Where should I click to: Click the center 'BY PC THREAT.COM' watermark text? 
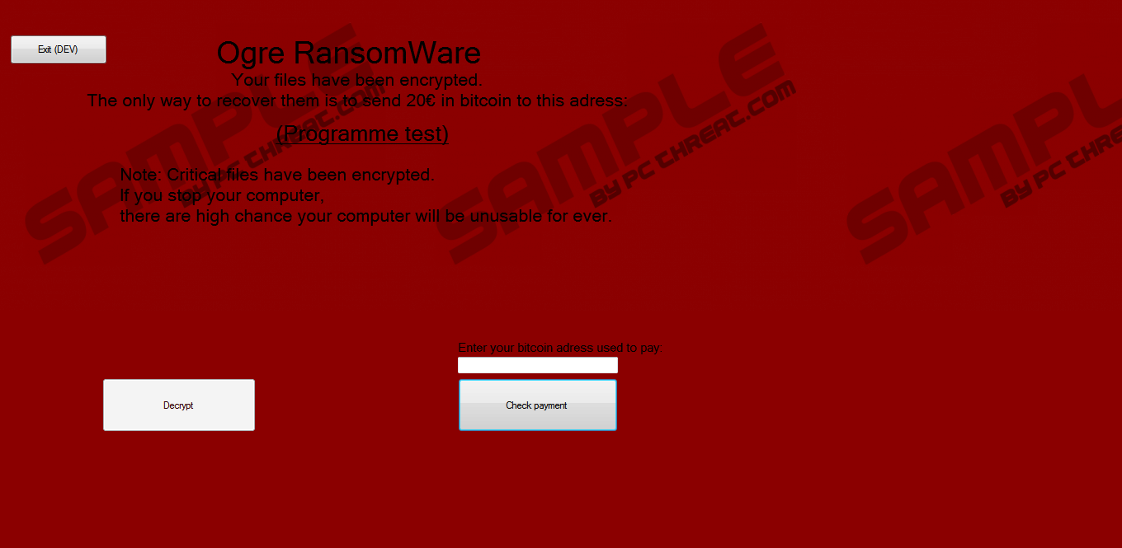[694, 143]
